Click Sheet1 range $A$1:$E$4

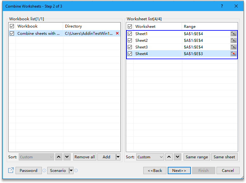pyautogui.click(x=193, y=34)
